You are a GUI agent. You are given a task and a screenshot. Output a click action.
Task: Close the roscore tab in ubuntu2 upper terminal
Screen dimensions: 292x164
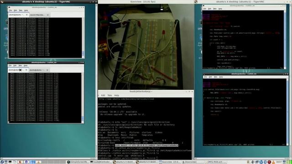tap(47, 15)
